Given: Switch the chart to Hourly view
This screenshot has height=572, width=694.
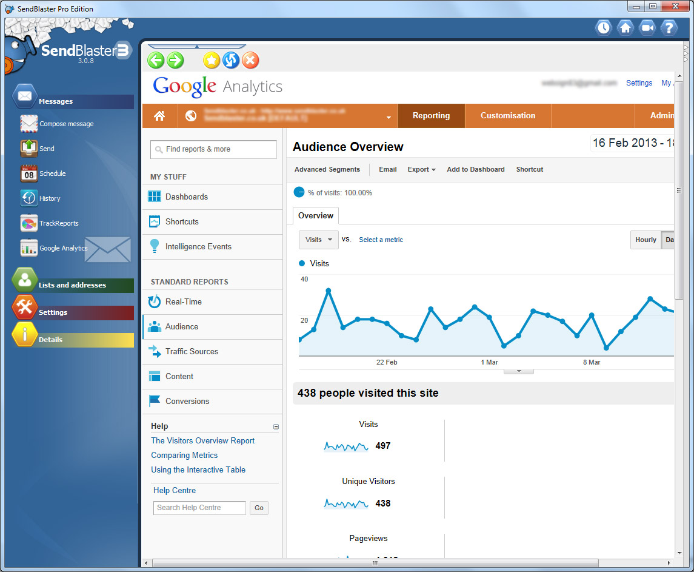Looking at the screenshot, I should [646, 240].
